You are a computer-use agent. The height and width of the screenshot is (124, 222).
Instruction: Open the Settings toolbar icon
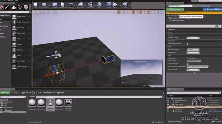[71, 6]
